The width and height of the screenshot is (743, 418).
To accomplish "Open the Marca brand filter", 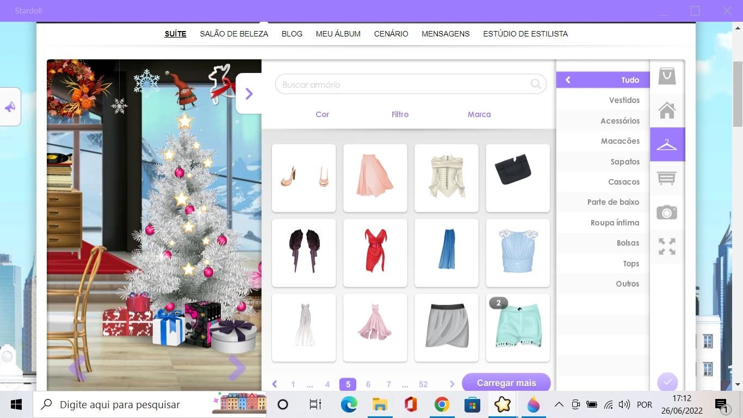I will pyautogui.click(x=479, y=114).
